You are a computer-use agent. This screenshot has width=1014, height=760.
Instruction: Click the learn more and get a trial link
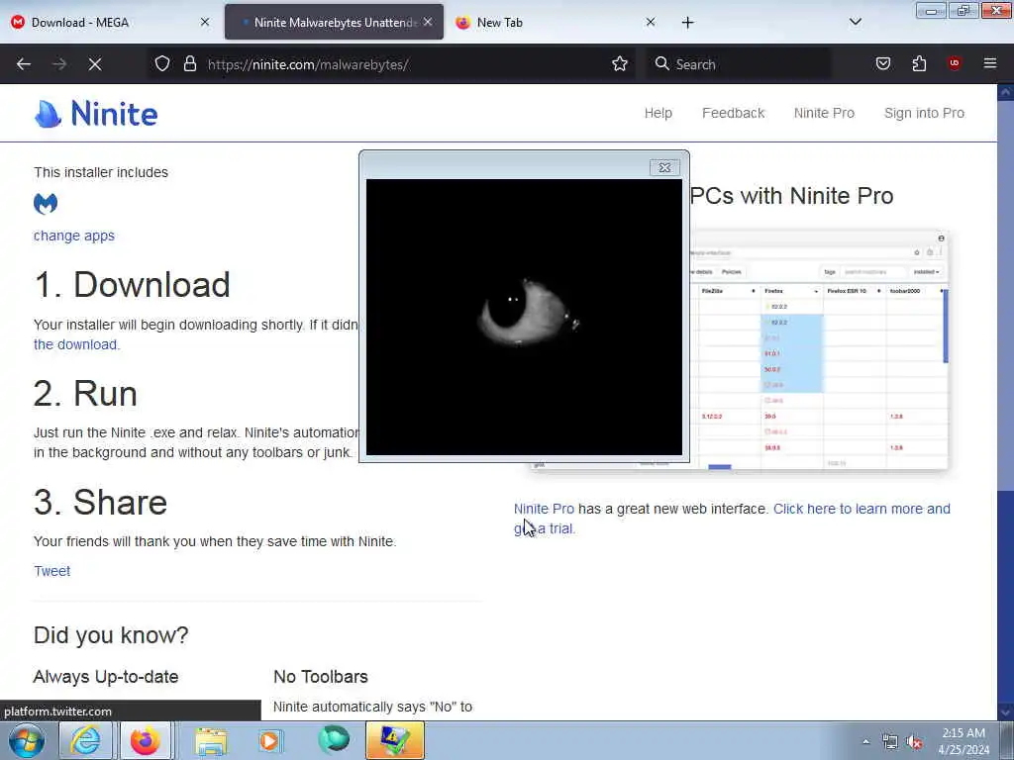tap(862, 509)
